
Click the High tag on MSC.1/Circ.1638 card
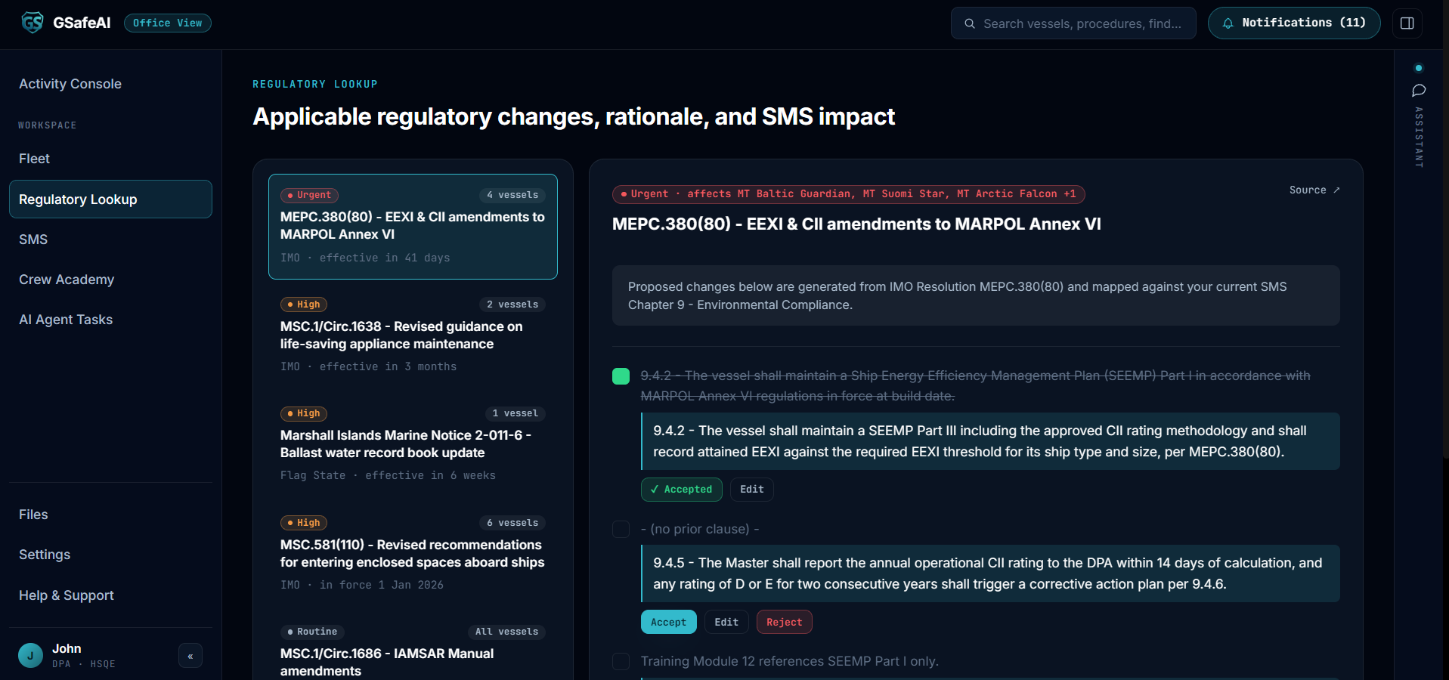(304, 304)
